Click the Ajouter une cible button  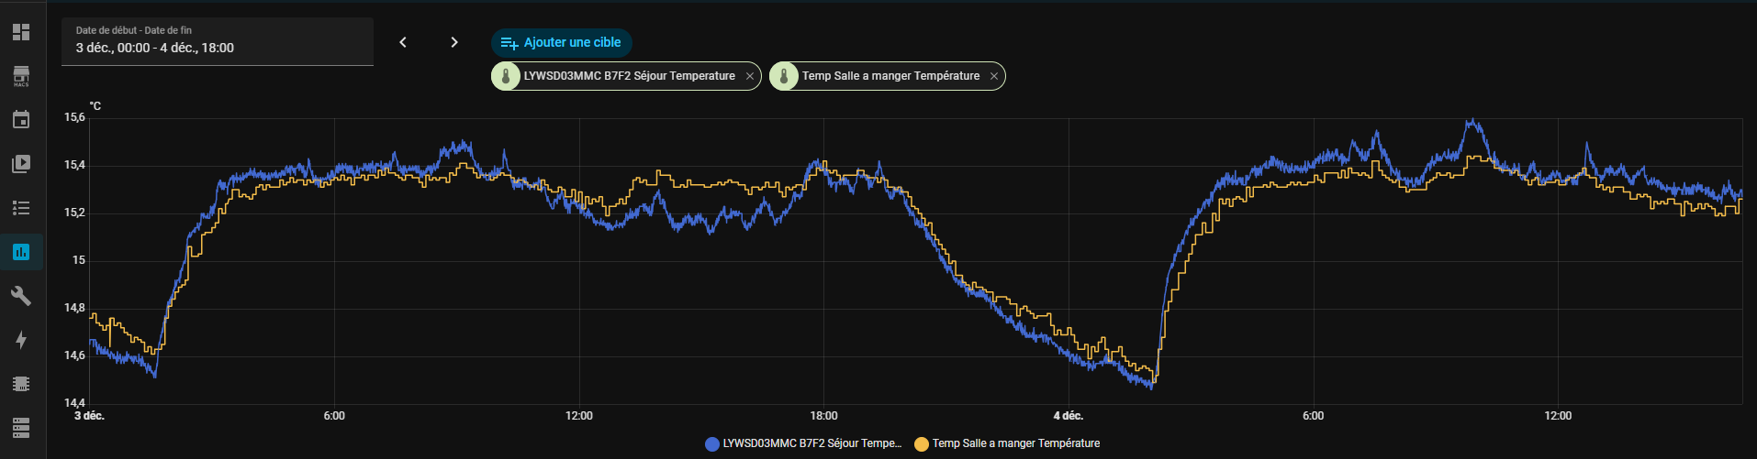coord(561,42)
